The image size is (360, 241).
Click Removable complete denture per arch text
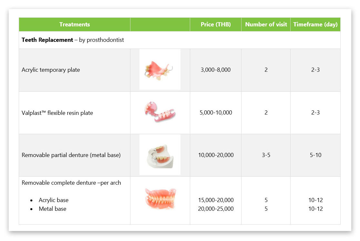coord(71,183)
